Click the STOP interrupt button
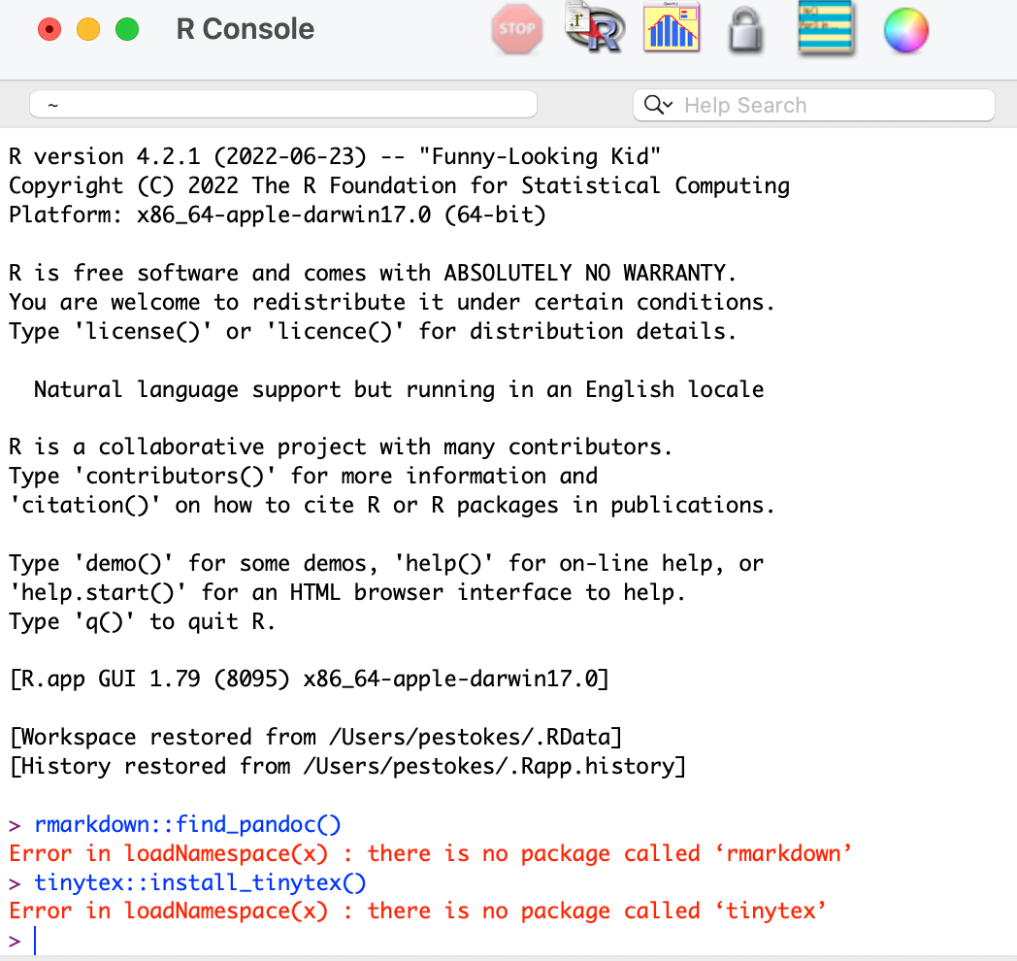This screenshot has height=961, width=1017. [517, 29]
